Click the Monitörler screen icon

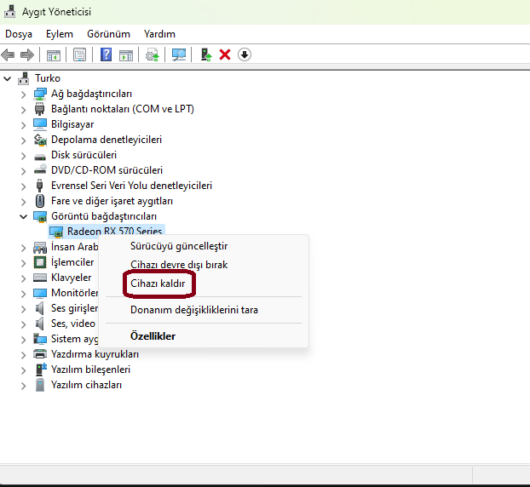click(40, 293)
